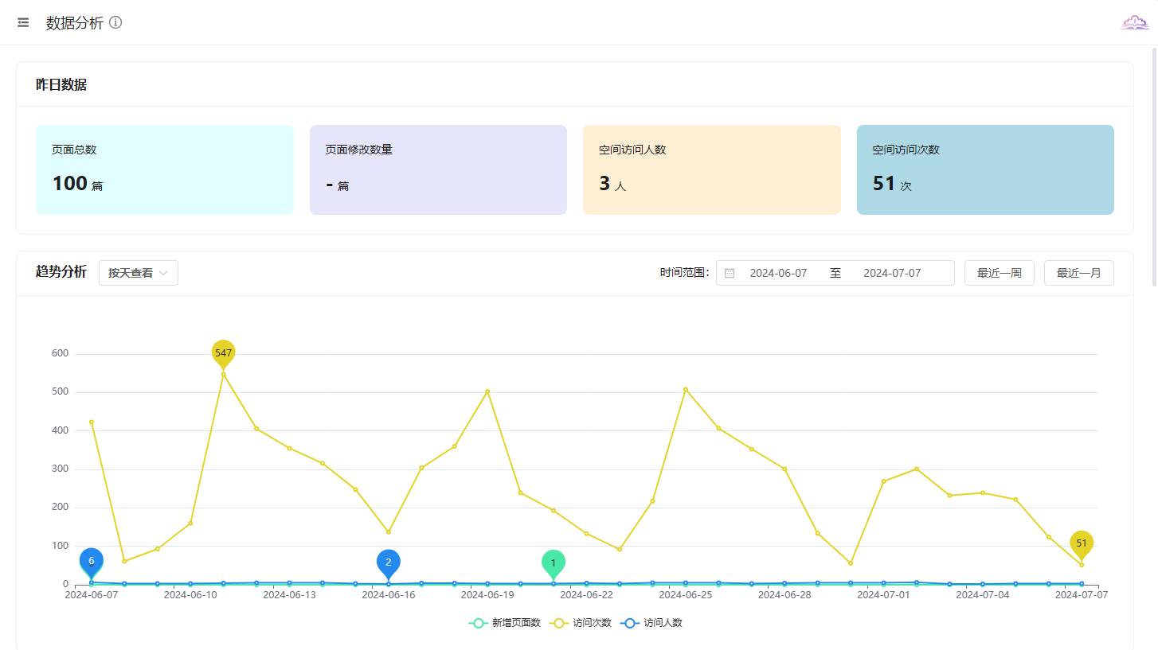Viewport: 1158px width, 650px height.
Task: Edit the end date 2024-07-07
Action: 892,273
